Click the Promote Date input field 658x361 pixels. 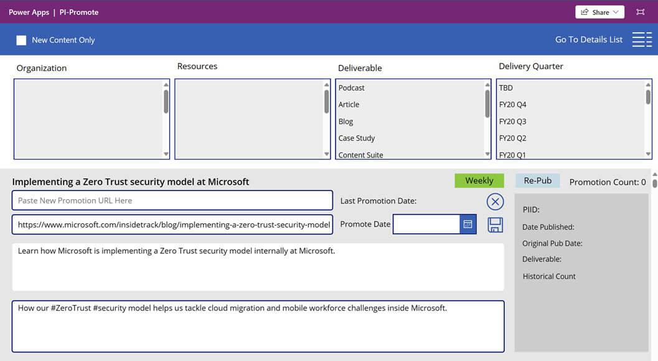click(x=426, y=224)
